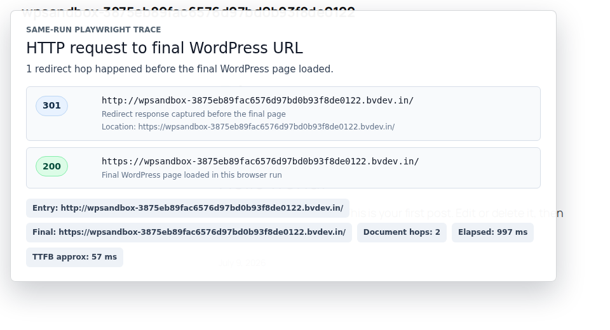
Task: Click the 200 status badge
Action: pos(51,166)
